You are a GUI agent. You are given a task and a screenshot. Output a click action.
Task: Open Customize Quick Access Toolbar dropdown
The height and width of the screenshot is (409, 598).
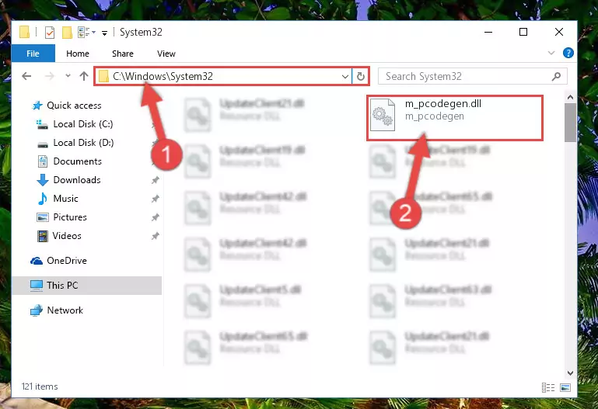104,33
